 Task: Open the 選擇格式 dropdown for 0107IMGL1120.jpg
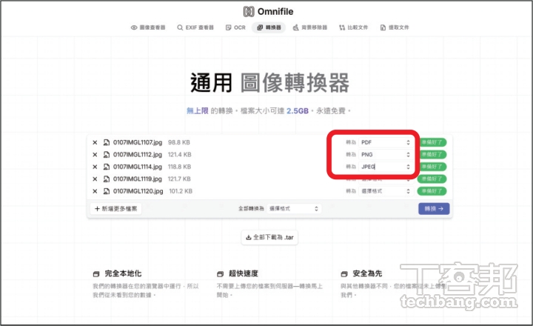386,191
